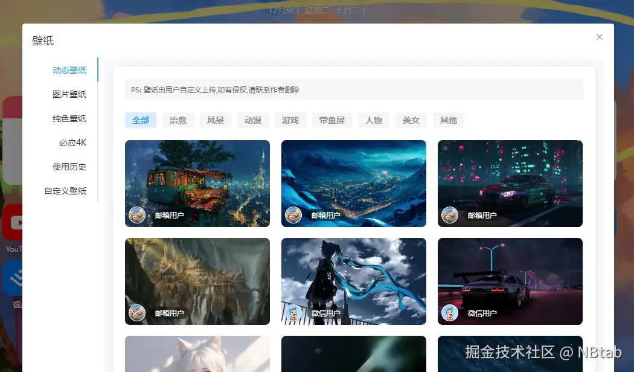This screenshot has height=372, width=634.
Task: Open the 必应4K wallpaper section
Action: pos(74,143)
